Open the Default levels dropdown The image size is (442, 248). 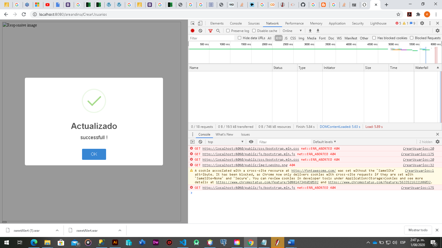325,142
